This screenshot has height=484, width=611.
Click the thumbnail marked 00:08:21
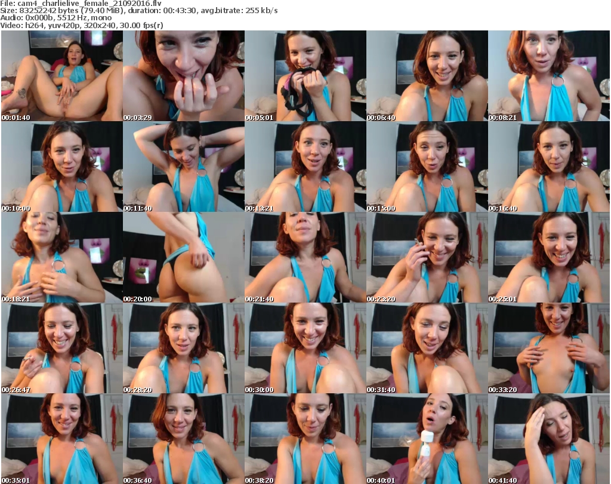[548, 76]
